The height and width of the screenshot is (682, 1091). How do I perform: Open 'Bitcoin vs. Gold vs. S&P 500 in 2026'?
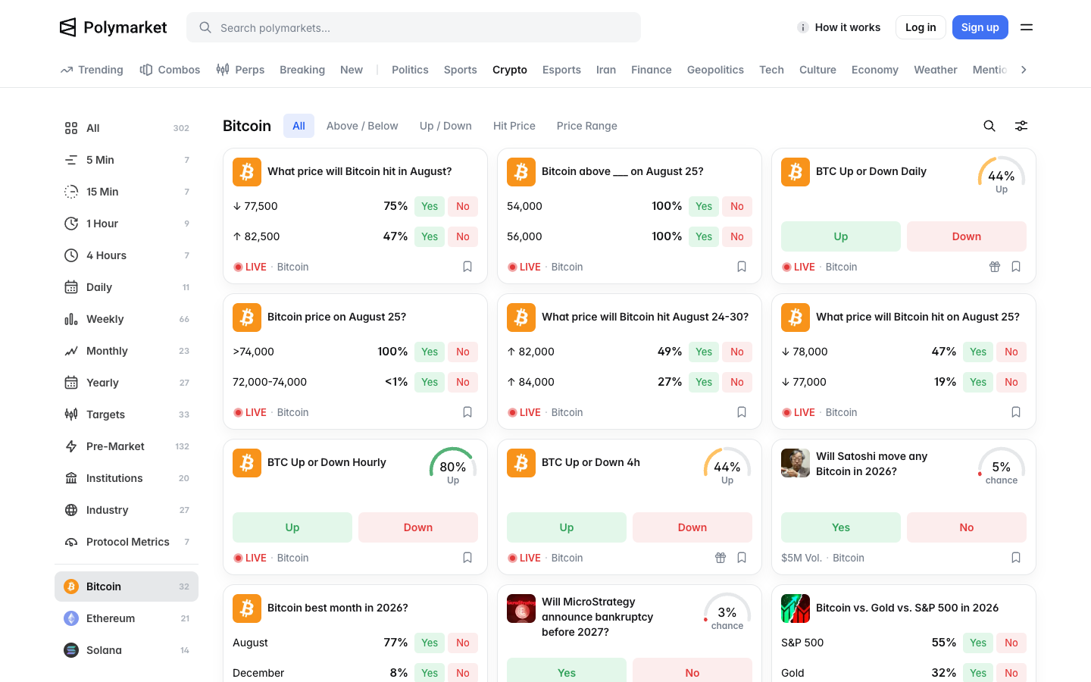[907, 608]
